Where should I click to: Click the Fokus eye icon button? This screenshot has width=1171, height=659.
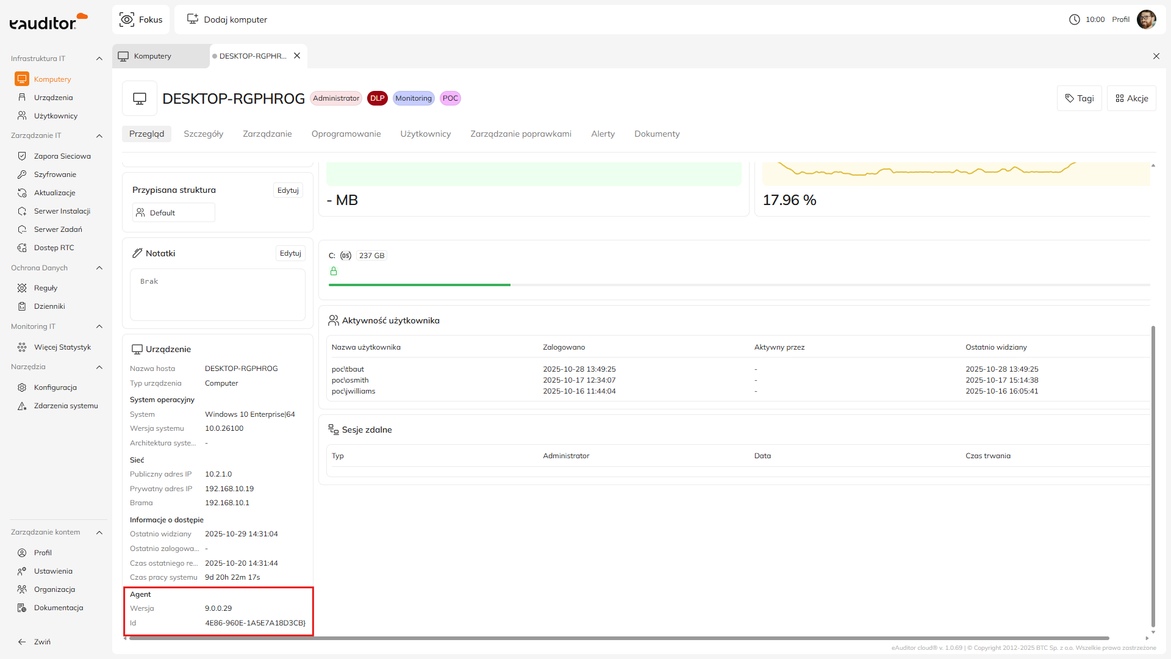[x=127, y=20]
